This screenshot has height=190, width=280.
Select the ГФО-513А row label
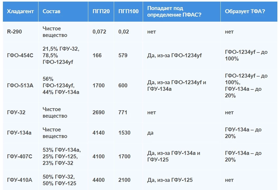coord(20,85)
